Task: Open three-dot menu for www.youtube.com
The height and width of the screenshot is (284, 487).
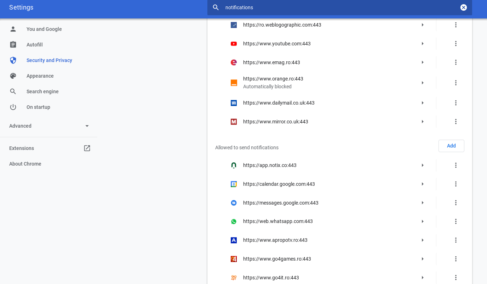Action: tap(456, 44)
